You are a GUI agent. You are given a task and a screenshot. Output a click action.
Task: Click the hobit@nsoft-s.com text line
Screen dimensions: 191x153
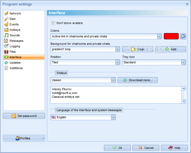click(x=64, y=93)
